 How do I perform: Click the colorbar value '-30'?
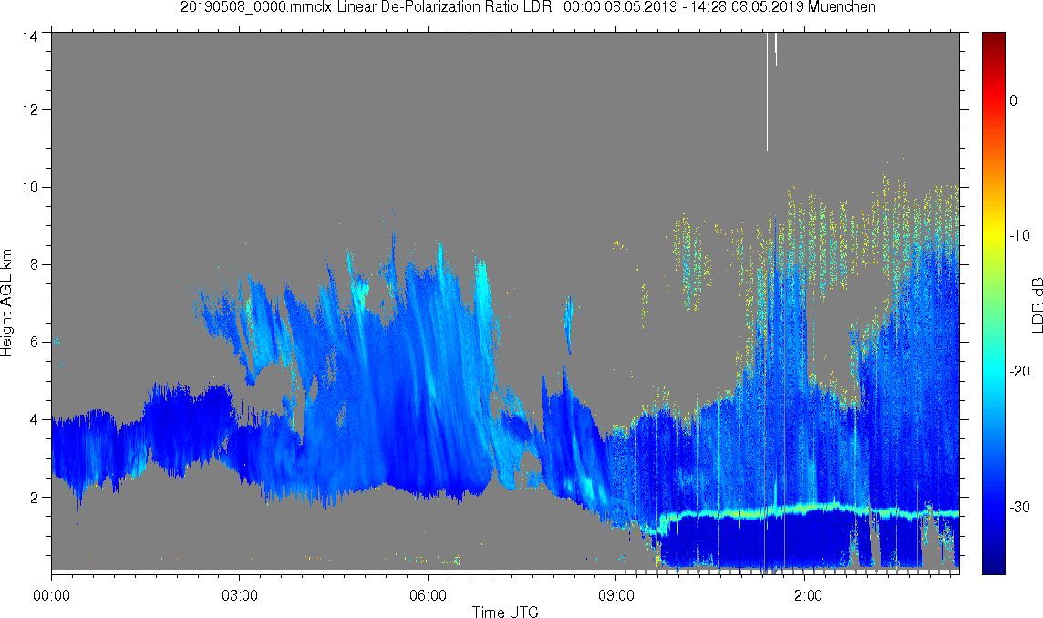(x=1019, y=507)
